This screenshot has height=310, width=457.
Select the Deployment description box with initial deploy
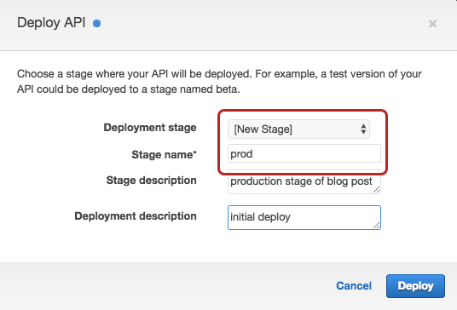point(304,217)
